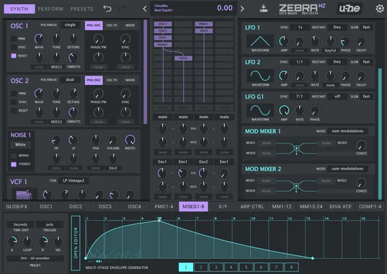387x274 pixels.
Task: Open LFO 1 sync '1s' dropdown
Action: pyautogui.click(x=300, y=27)
